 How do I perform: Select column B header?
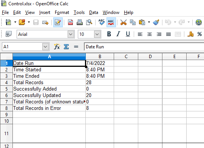pyautogui.click(x=100, y=56)
